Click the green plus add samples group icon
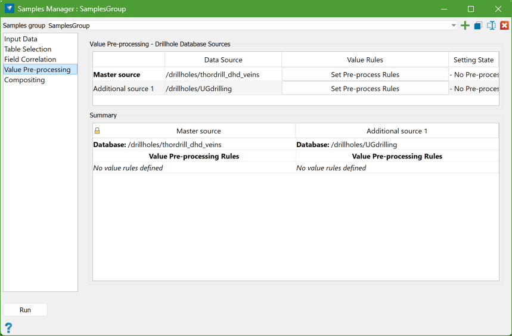512x336 pixels. point(466,26)
